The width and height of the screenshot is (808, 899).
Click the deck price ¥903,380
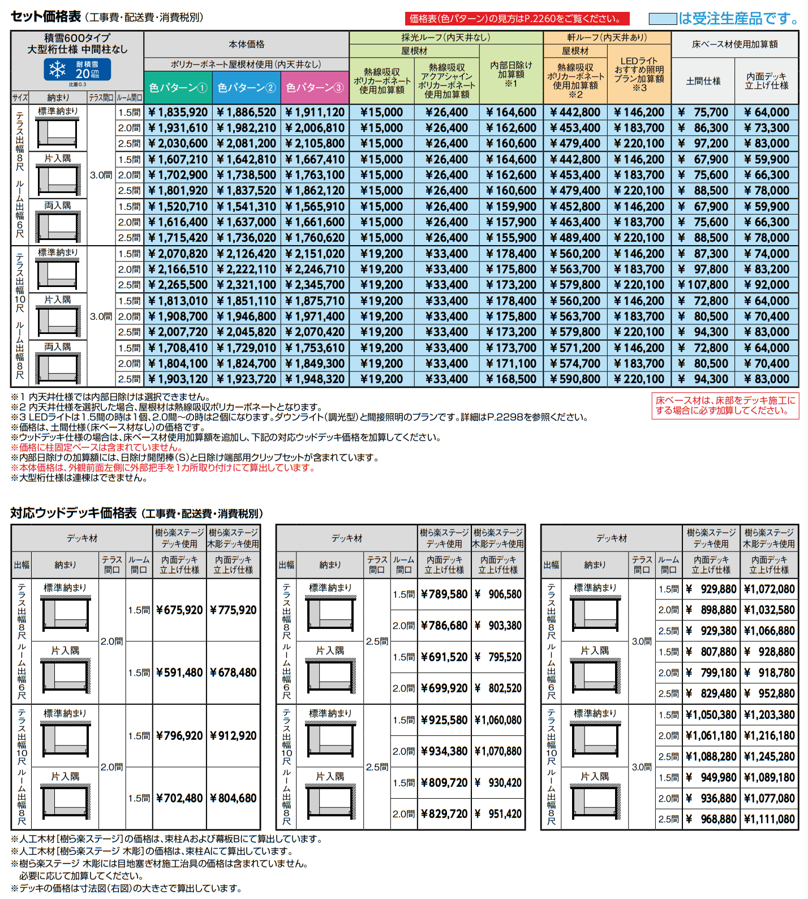pyautogui.click(x=498, y=626)
